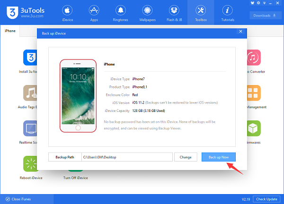This screenshot has width=284, height=204.
Task: Click the Install 3u tool icon
Action: point(30,58)
